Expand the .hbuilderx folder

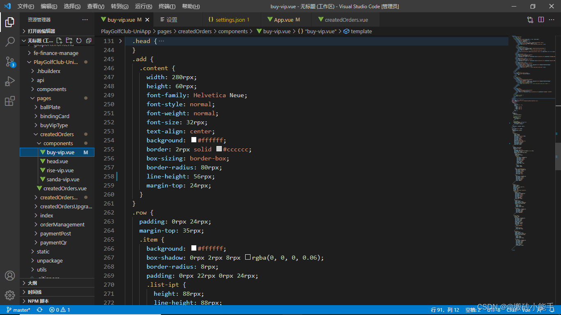57,71
